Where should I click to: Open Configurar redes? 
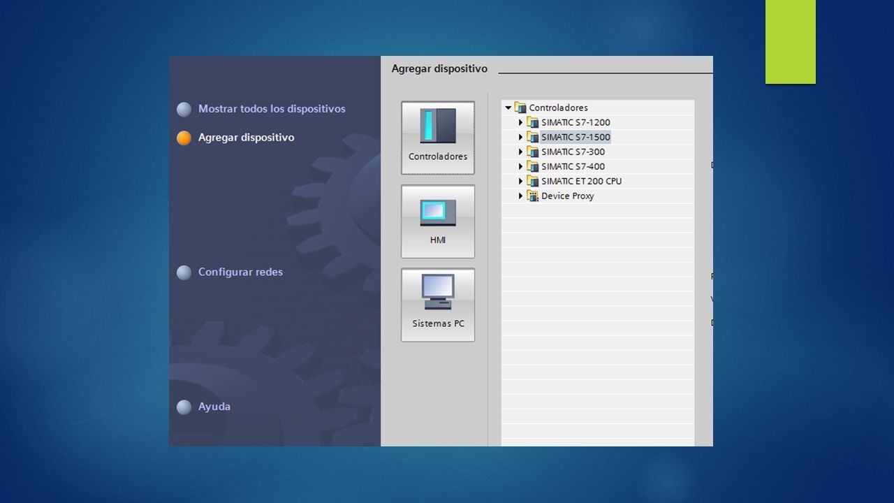(240, 272)
